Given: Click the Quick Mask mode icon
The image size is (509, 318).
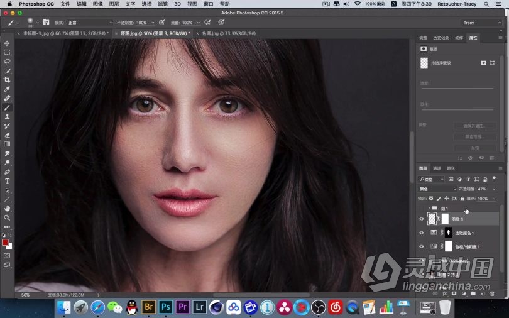Looking at the screenshot, I should (7, 256).
